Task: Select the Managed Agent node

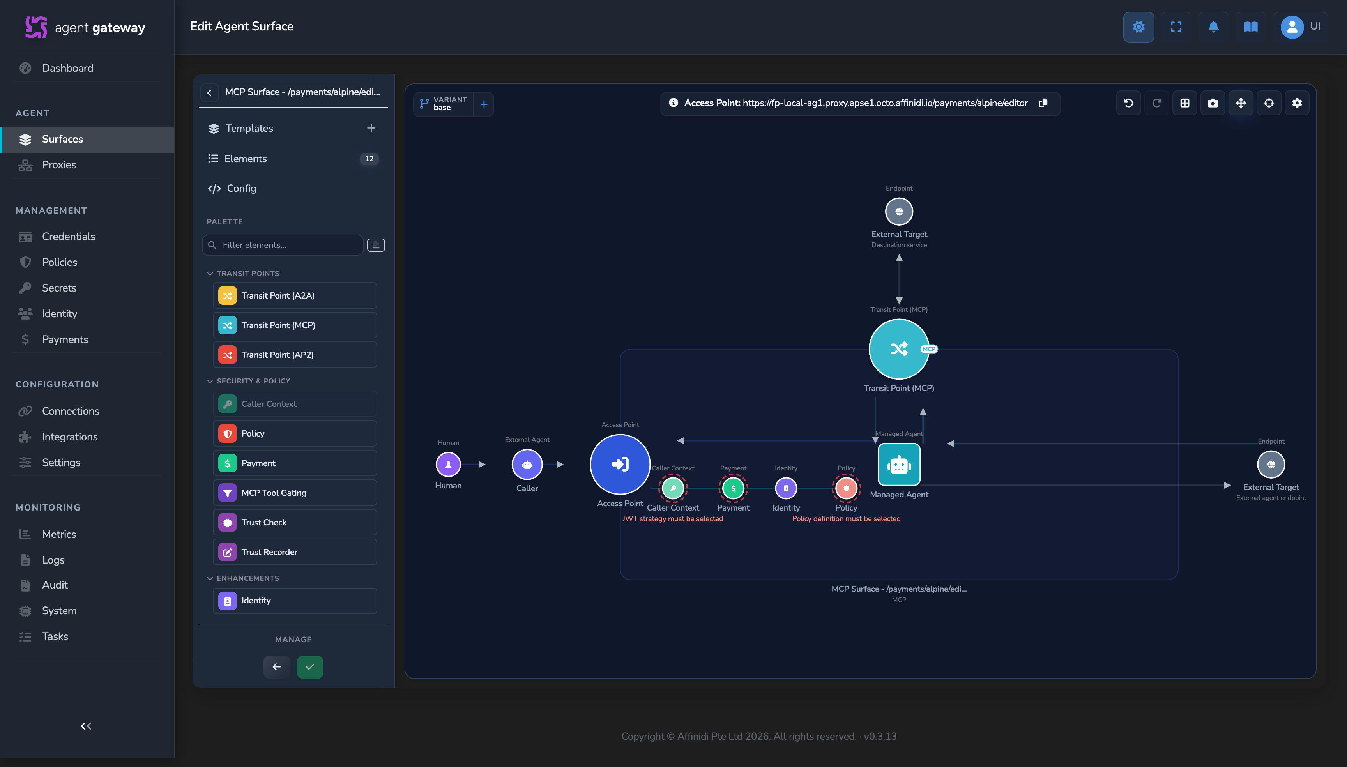Action: (x=899, y=464)
